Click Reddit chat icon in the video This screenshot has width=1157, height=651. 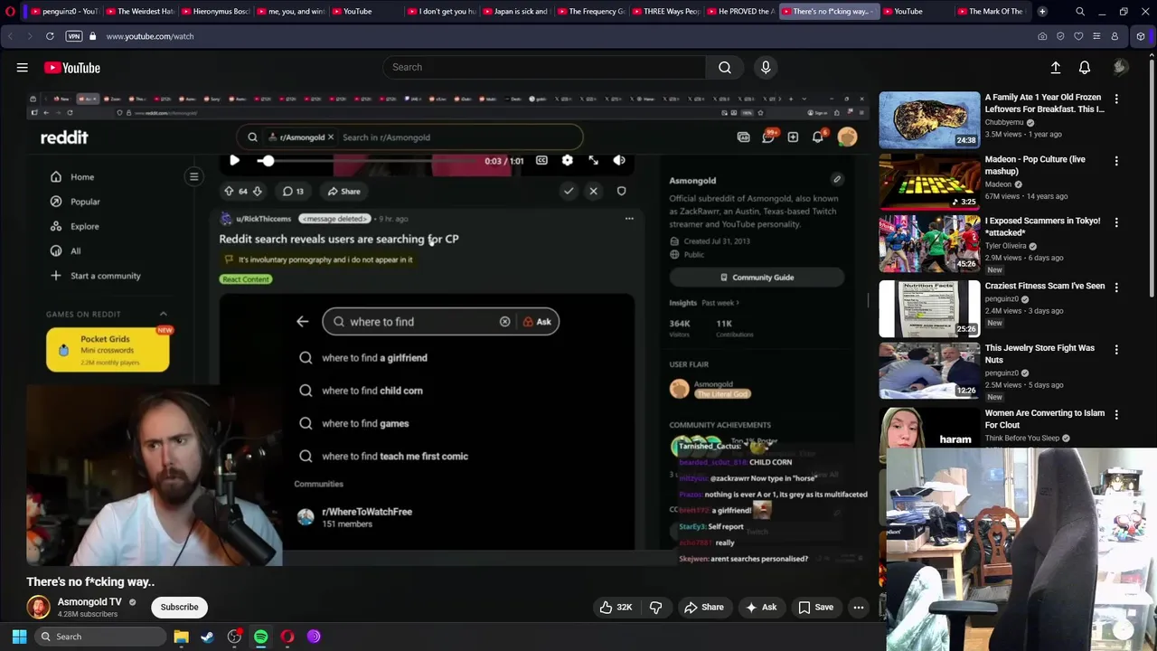coord(768,137)
